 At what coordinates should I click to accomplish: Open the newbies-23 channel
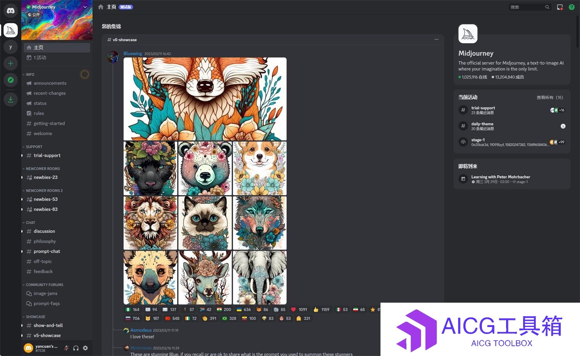[x=57, y=177]
